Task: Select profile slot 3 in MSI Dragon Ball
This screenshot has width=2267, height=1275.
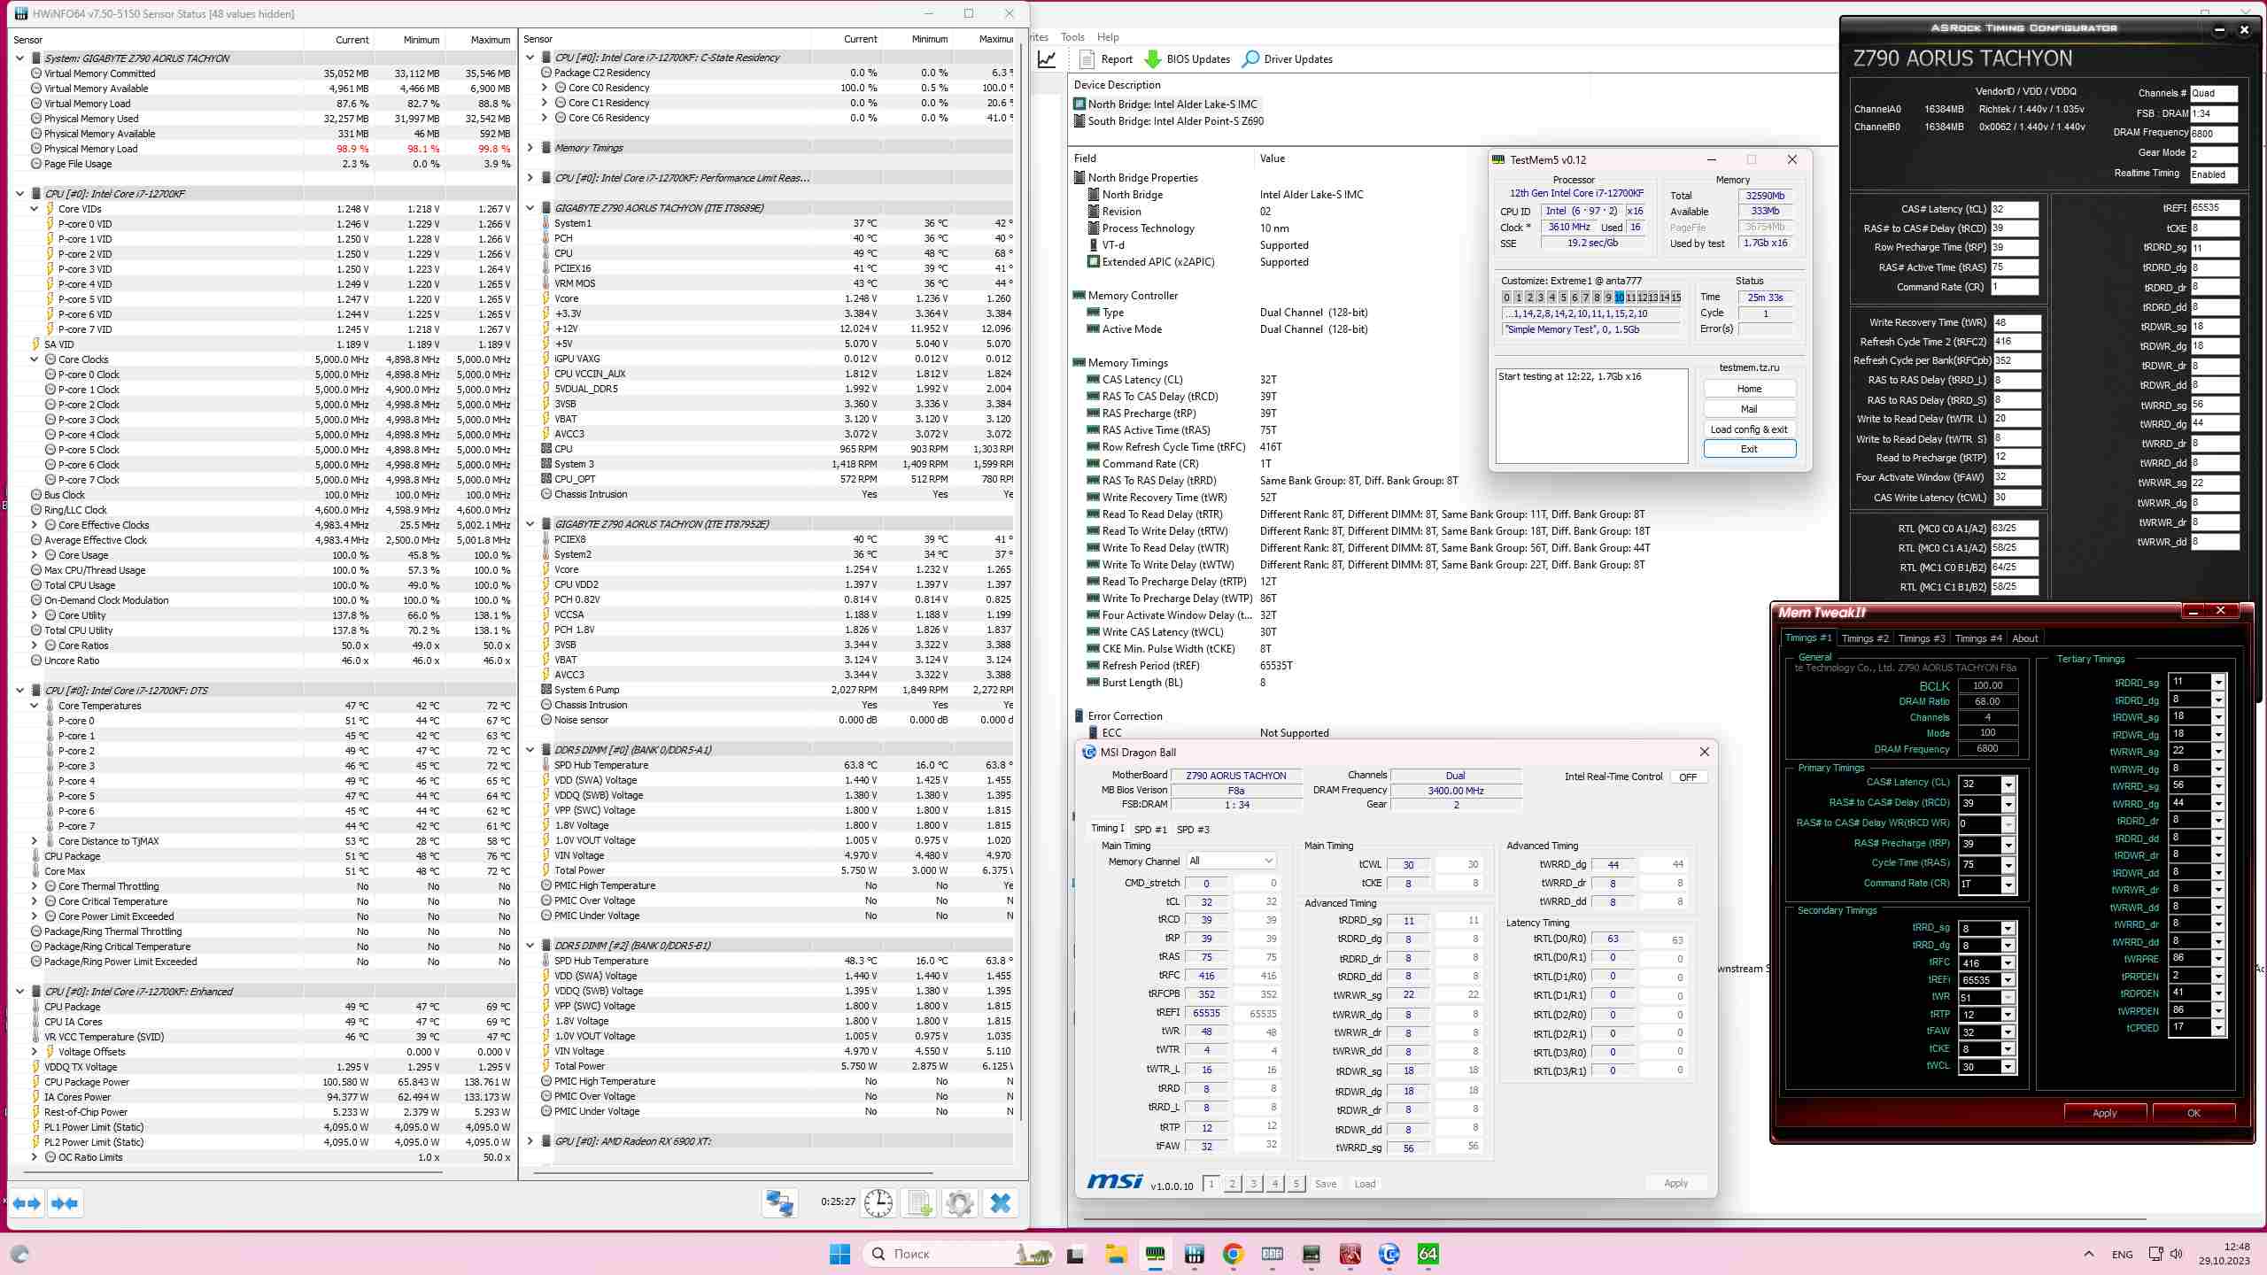Action: tap(1253, 1184)
